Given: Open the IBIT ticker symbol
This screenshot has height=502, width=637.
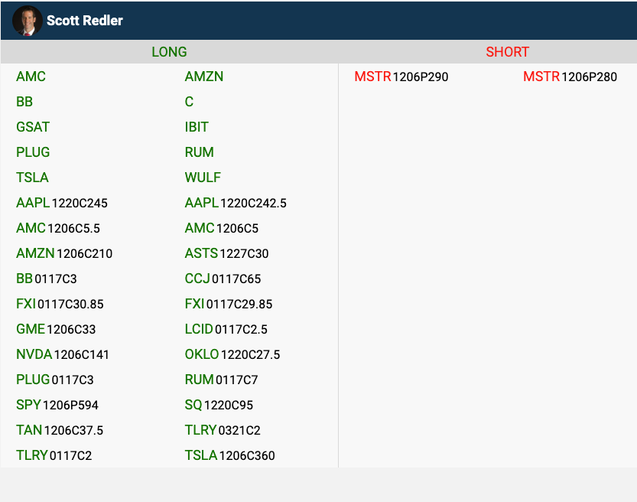Looking at the screenshot, I should click(x=197, y=127).
